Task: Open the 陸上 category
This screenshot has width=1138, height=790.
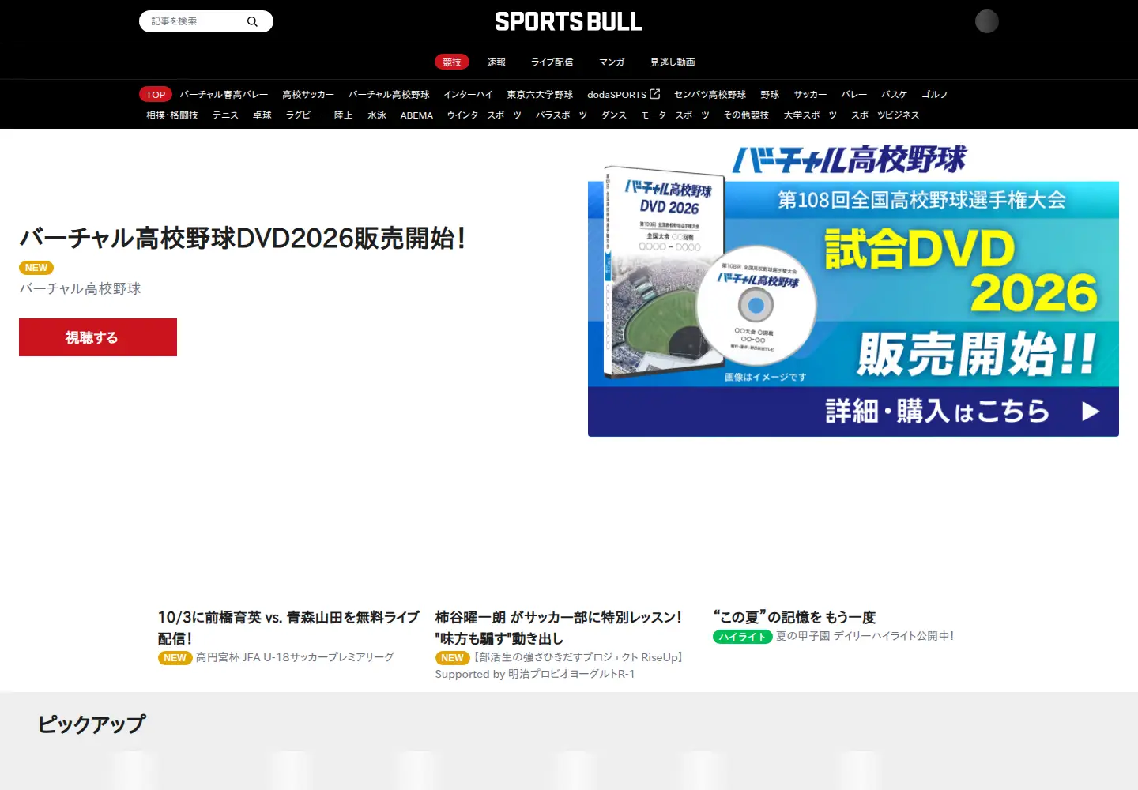Action: (343, 115)
